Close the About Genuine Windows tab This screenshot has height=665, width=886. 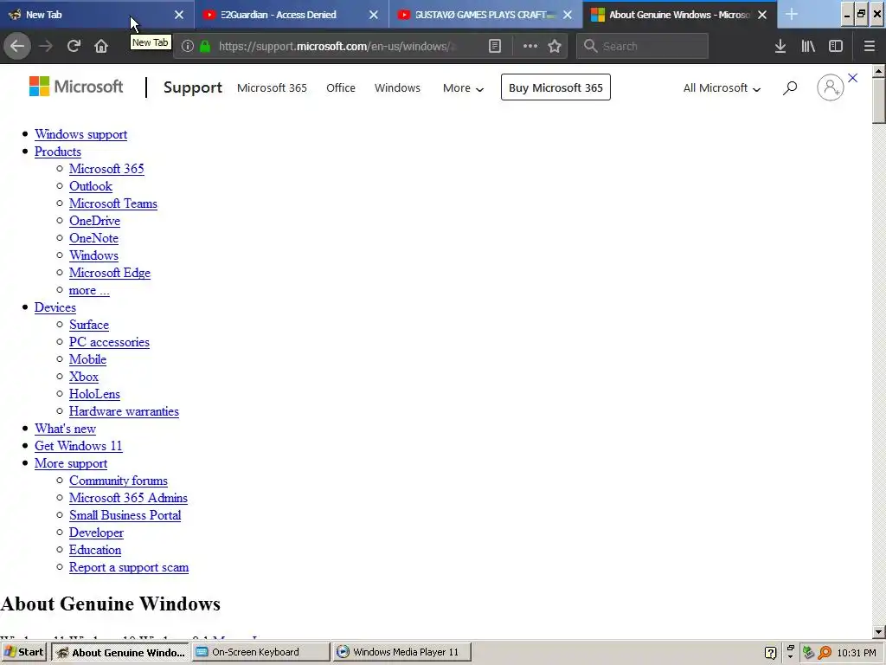click(762, 15)
